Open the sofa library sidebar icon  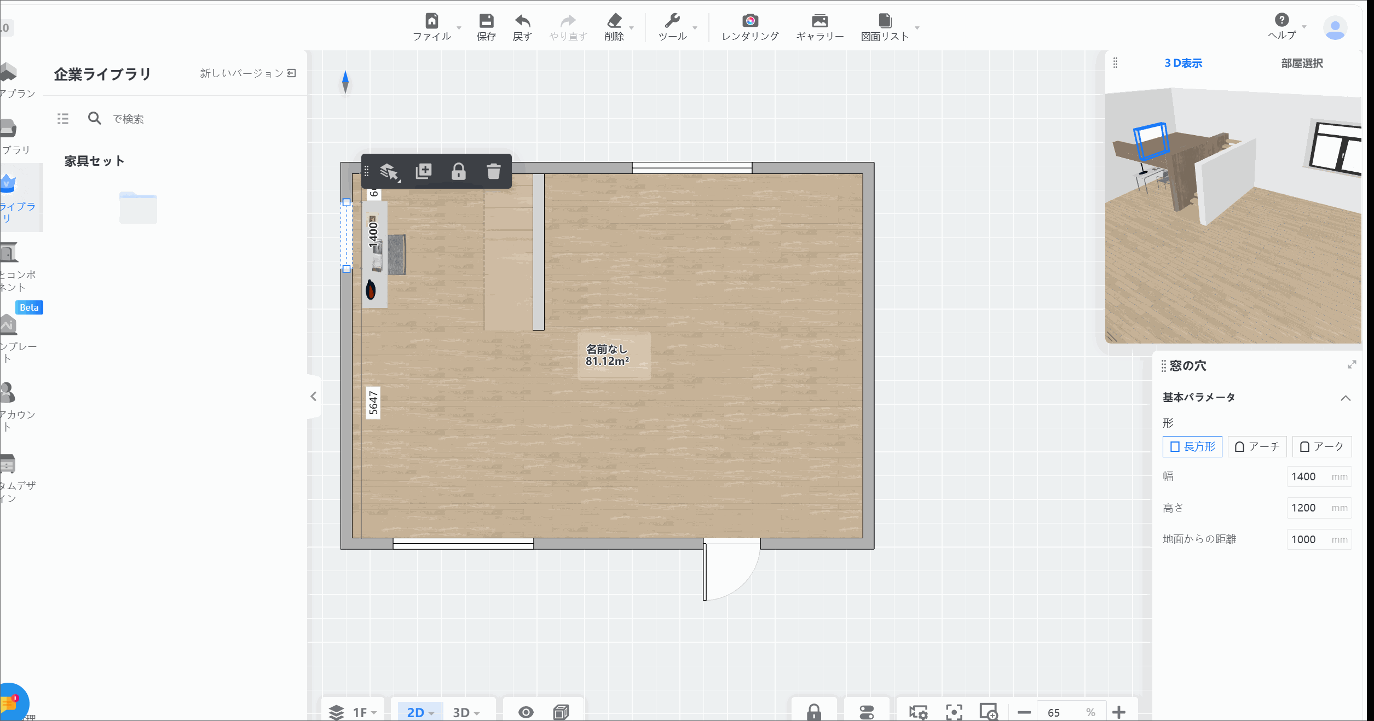coord(8,129)
